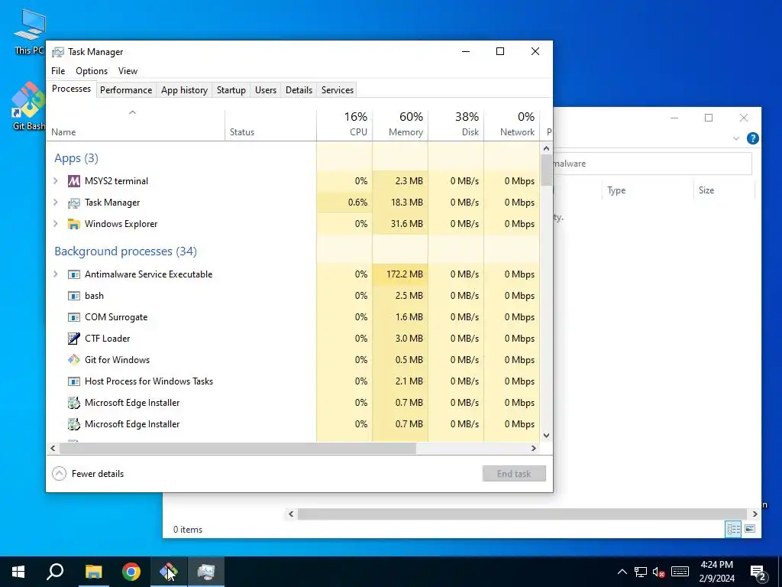The height and width of the screenshot is (587, 782).
Task: Click the Windows Explorer process icon
Action: (74, 224)
